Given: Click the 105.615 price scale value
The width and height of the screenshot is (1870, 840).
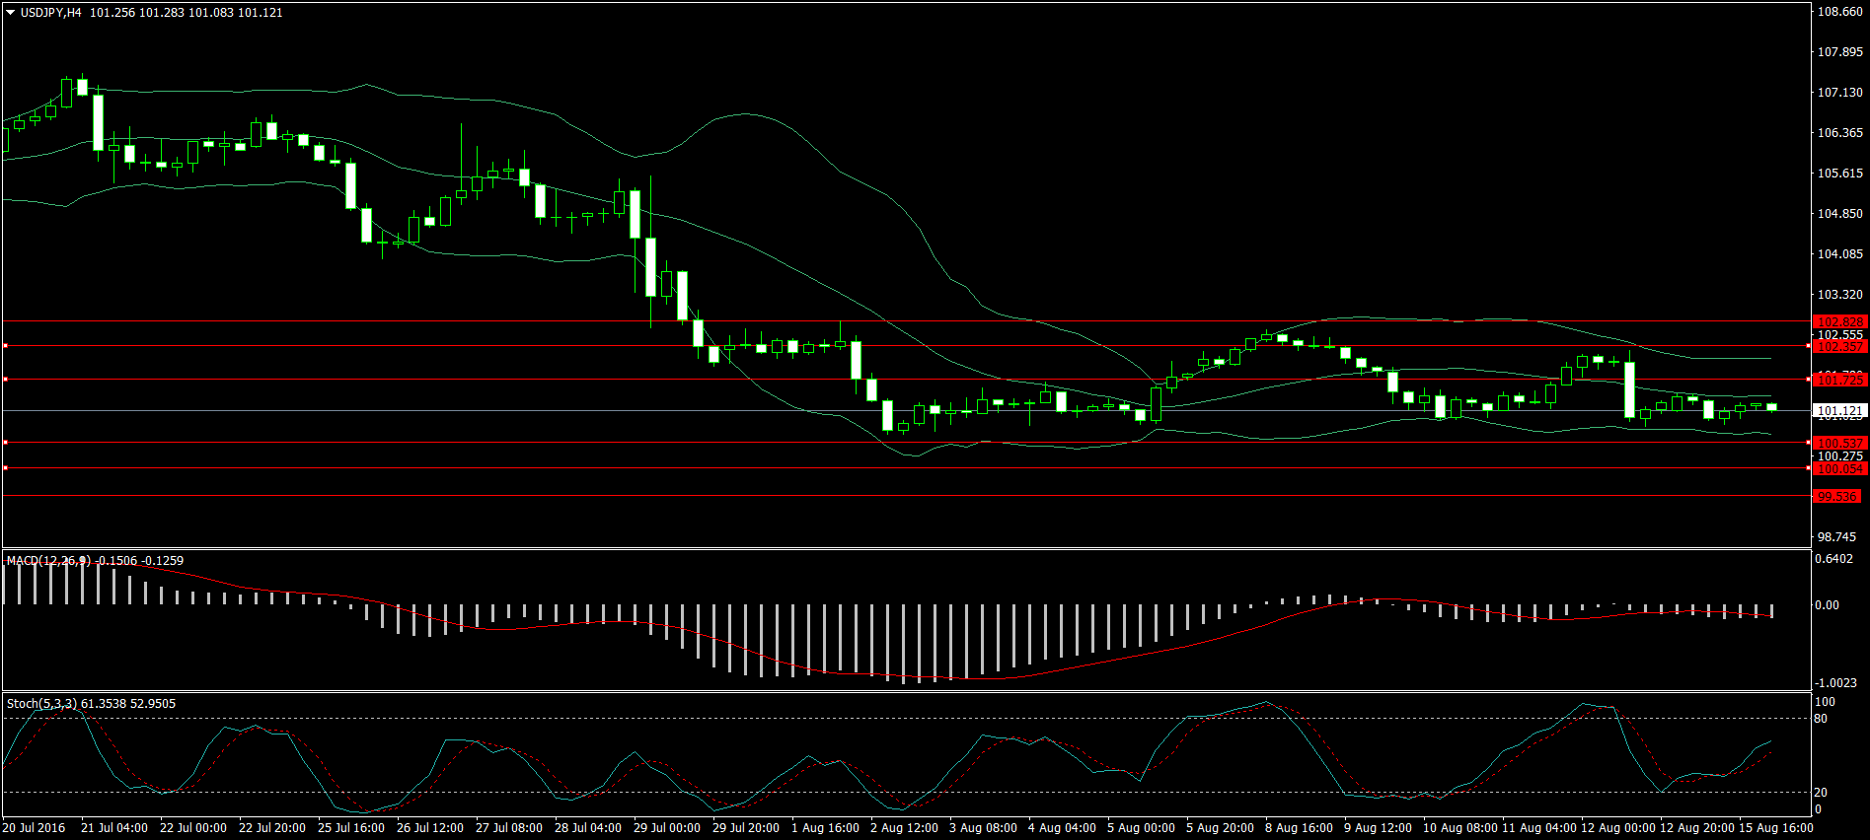Looking at the screenshot, I should [x=1840, y=174].
